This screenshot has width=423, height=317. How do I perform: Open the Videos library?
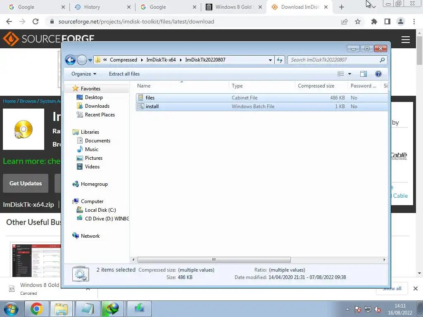[x=92, y=167]
